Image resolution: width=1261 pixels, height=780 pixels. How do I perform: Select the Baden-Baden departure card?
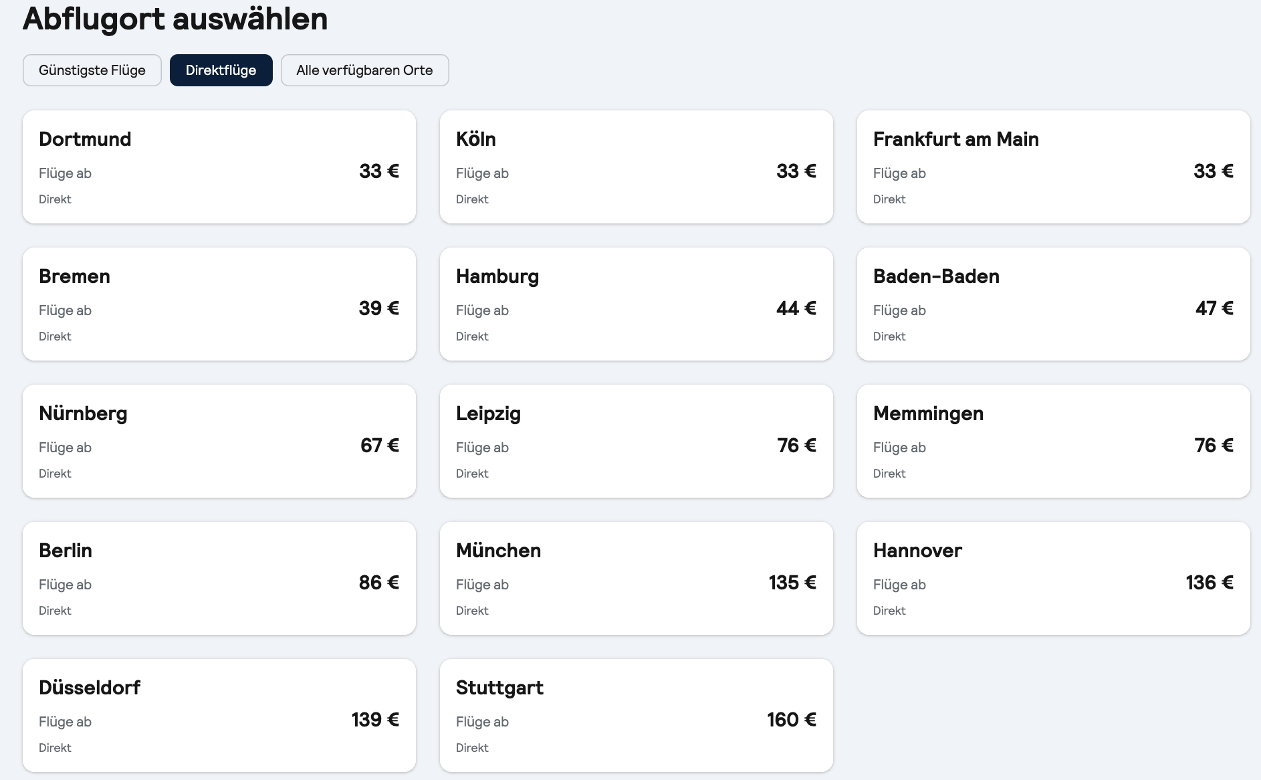pos(1053,304)
